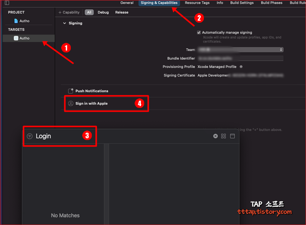Image resolution: width=306 pixels, height=225 pixels.
Task: Click the PROJECT section header
Action: point(16,12)
